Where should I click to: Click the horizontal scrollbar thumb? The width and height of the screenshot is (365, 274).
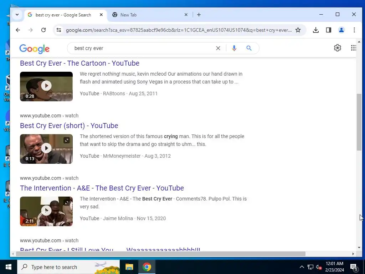pos(161,254)
